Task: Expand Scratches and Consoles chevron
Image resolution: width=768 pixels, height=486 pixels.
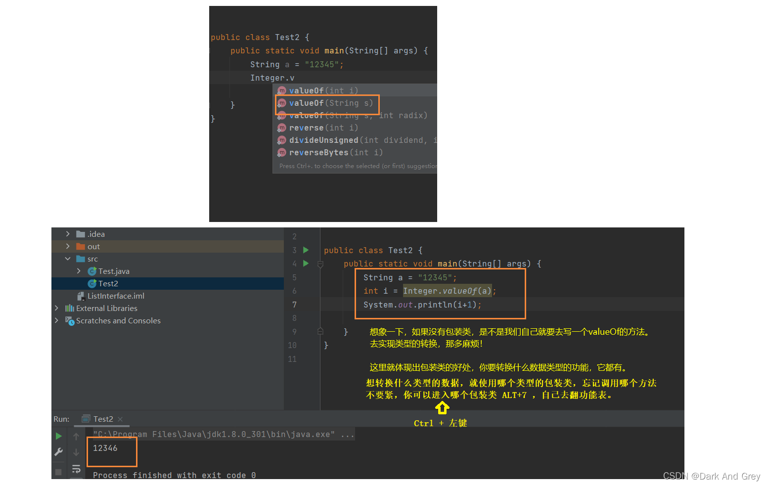Action: pyautogui.click(x=56, y=320)
